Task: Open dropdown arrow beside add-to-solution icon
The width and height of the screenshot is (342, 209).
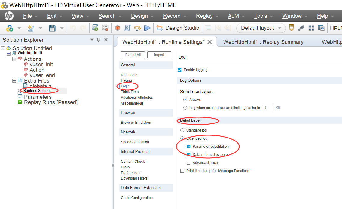Action: tap(19, 28)
